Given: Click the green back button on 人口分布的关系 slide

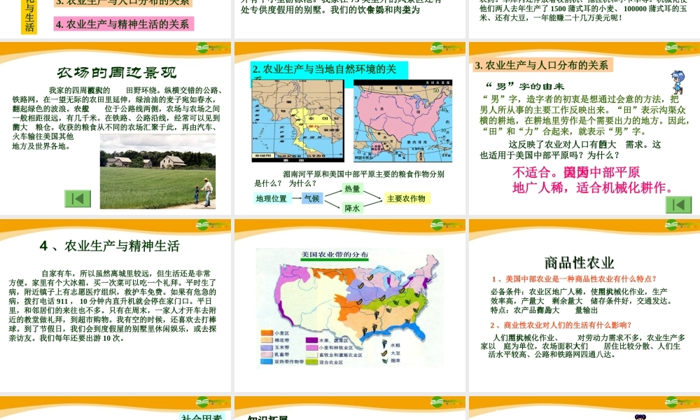Looking at the screenshot, I should coord(678,205).
